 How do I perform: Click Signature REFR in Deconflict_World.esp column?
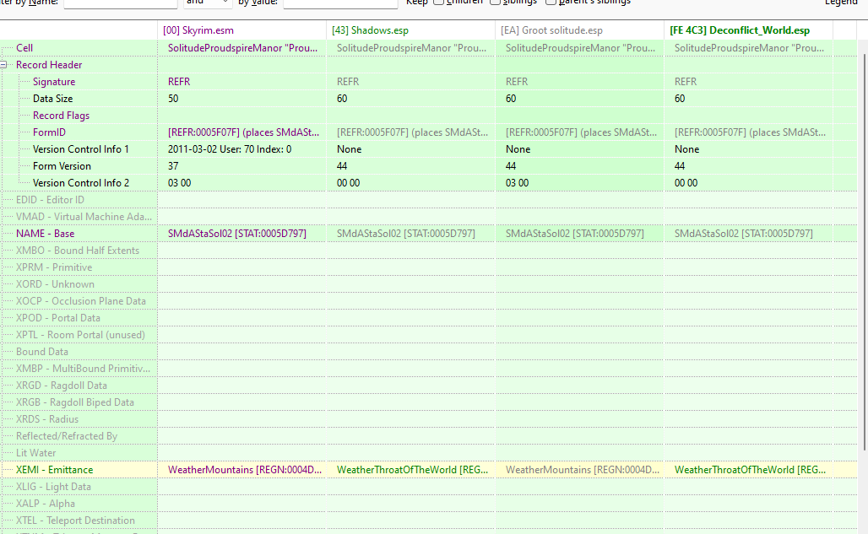click(x=686, y=82)
